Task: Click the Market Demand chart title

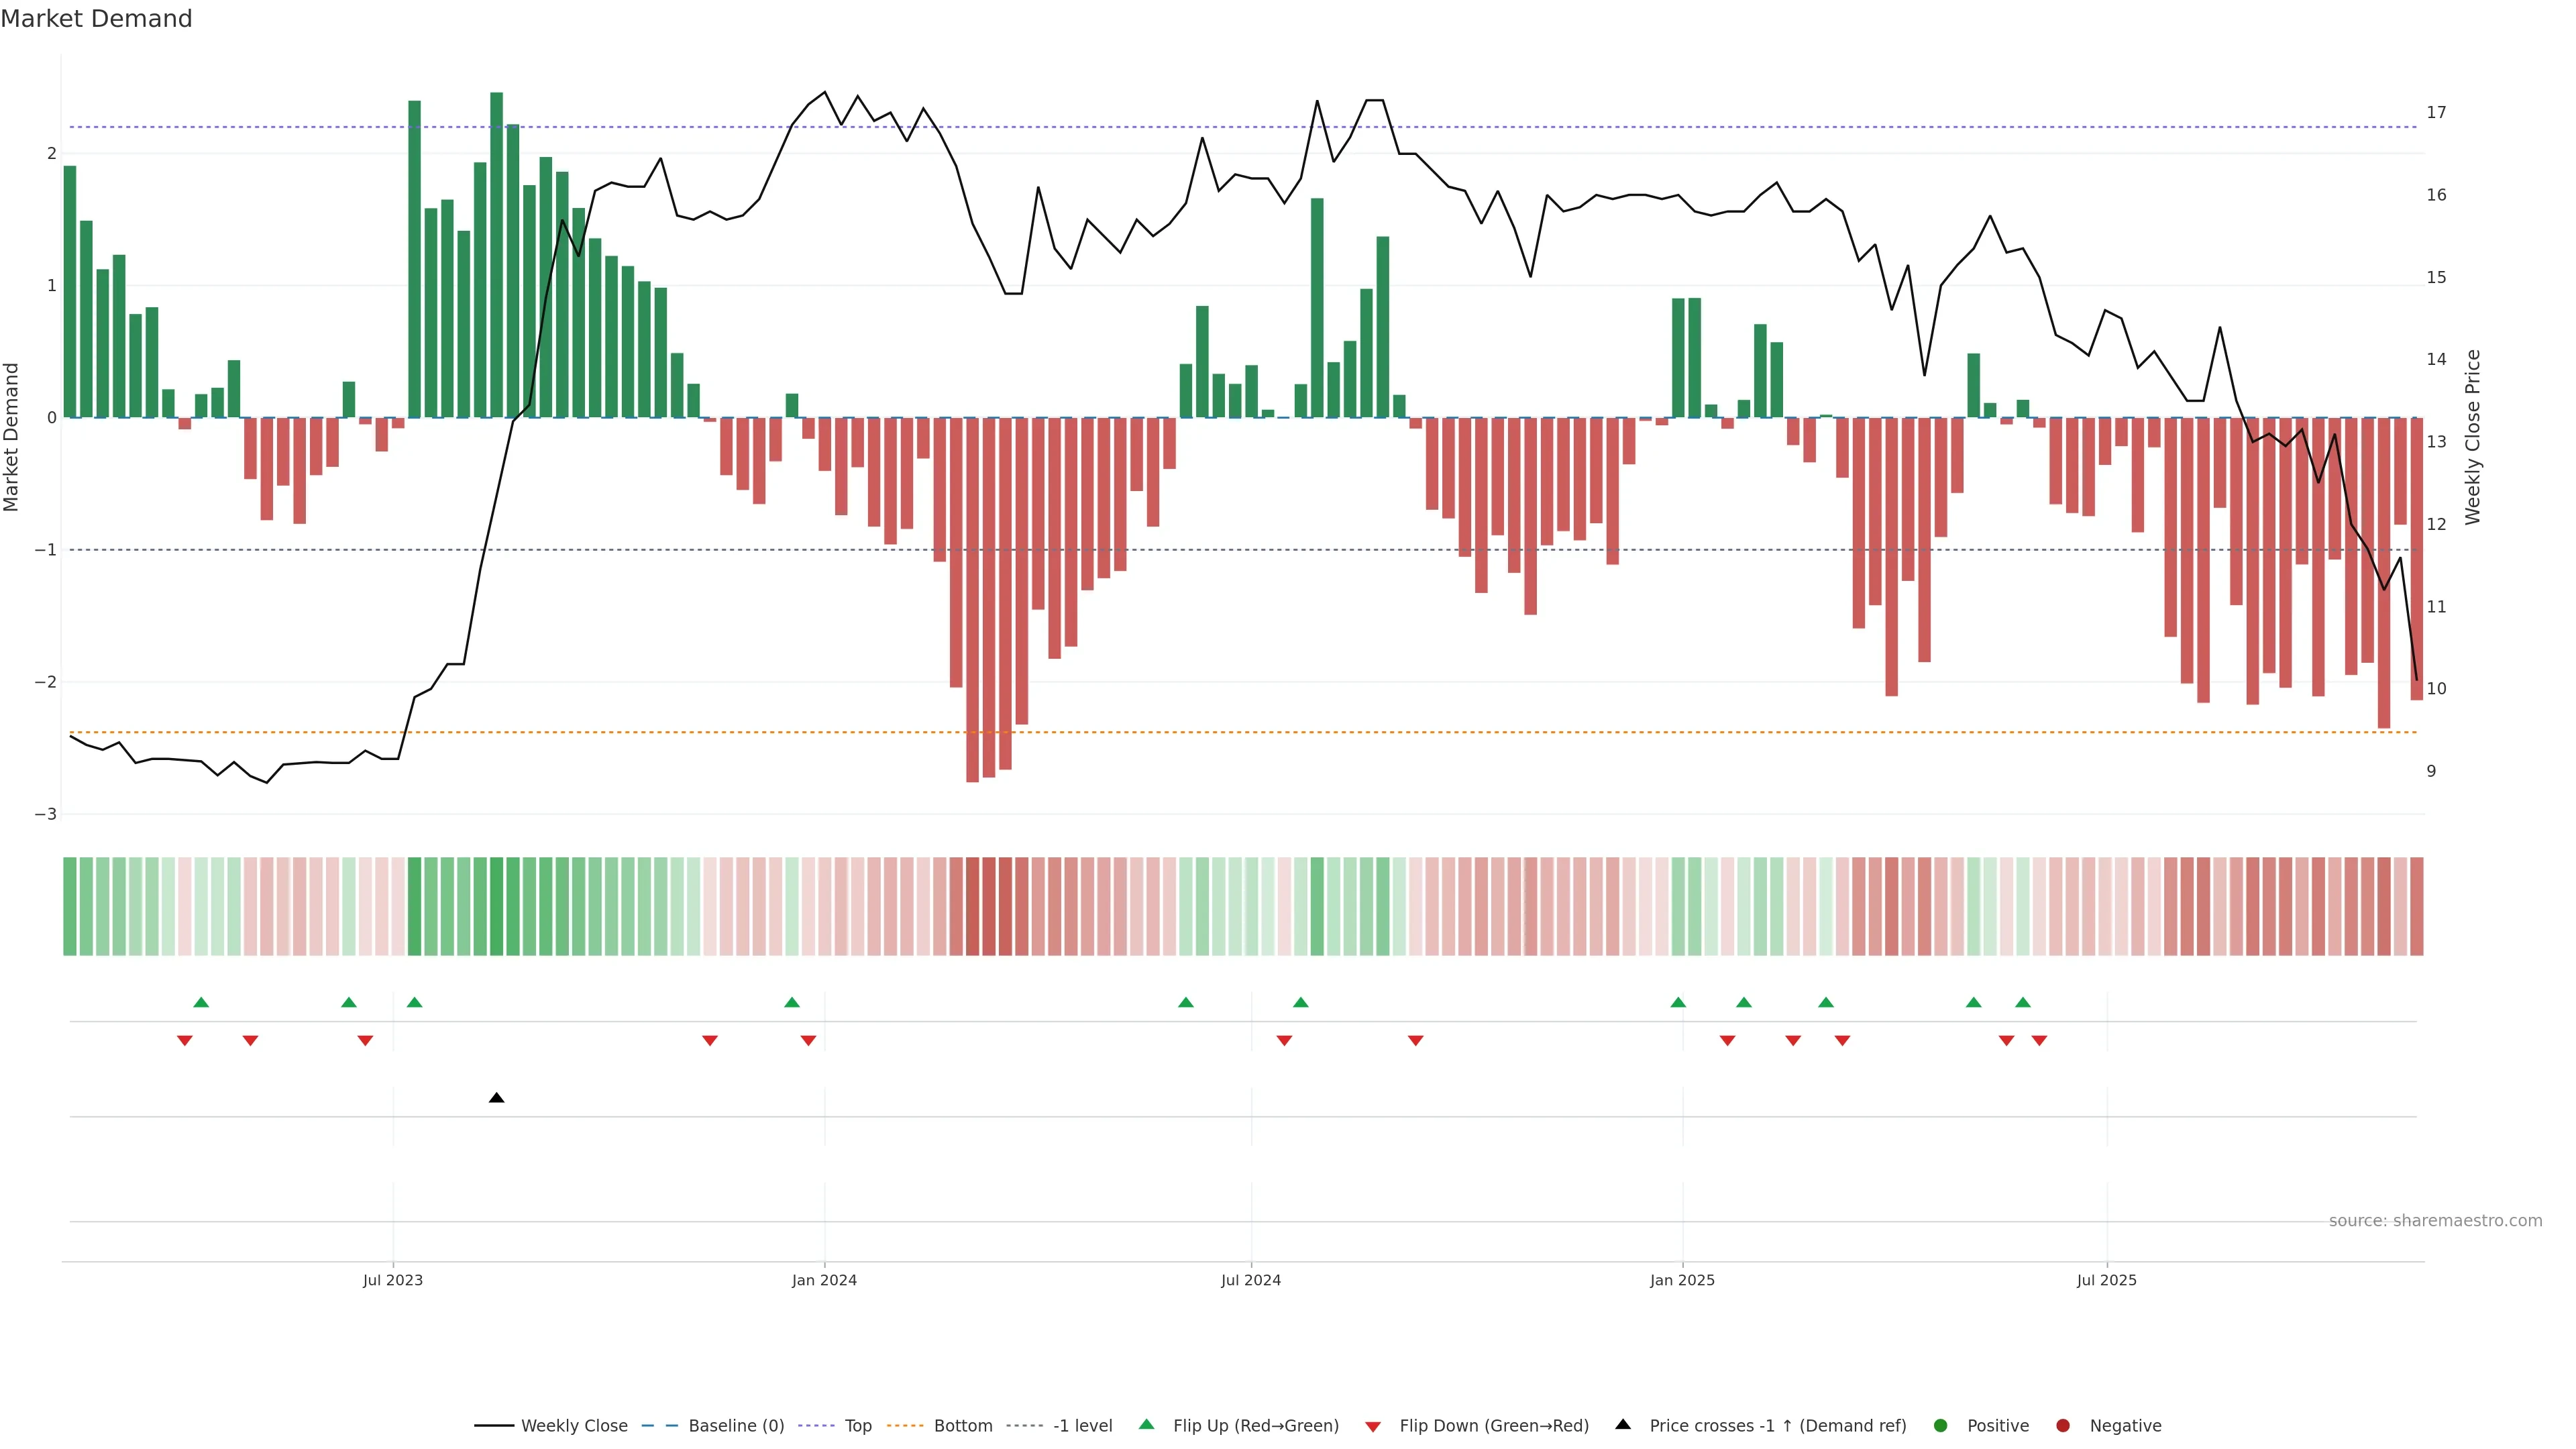Action: pos(96,19)
